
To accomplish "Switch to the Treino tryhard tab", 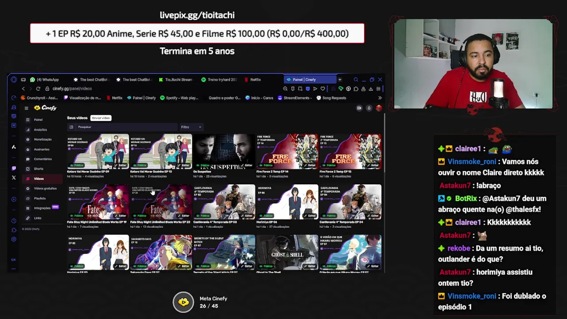I will click(x=219, y=80).
